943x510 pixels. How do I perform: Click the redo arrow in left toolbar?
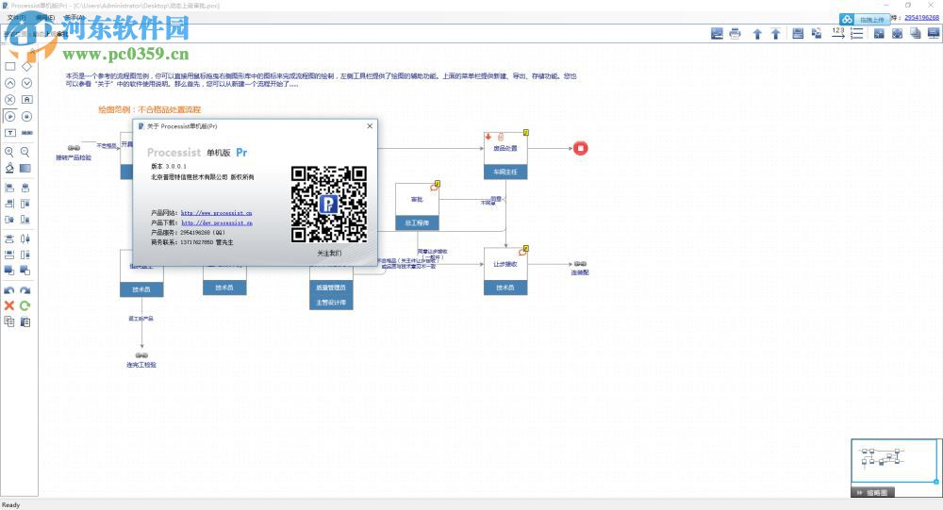click(x=25, y=290)
